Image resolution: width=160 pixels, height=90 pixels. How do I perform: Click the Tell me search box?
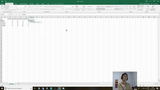point(58,4)
